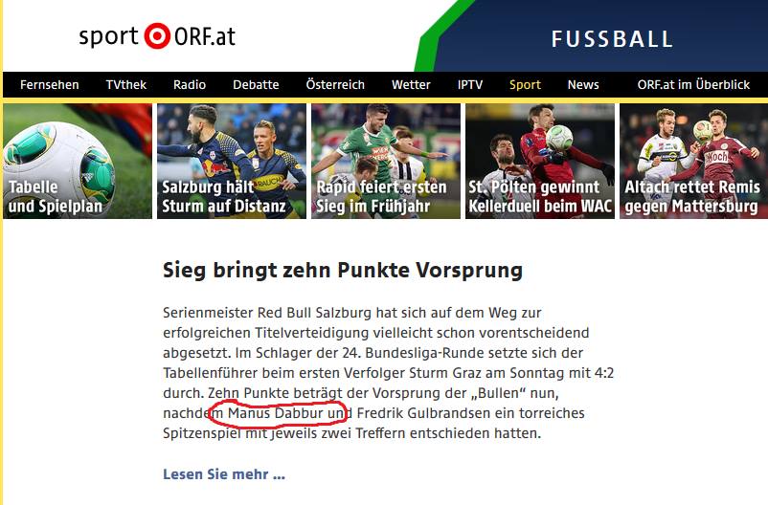Open the Österreich navigation item
This screenshot has height=505, width=768.
click(335, 85)
